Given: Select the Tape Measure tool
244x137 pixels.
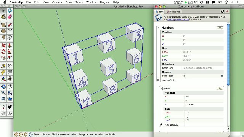Looking at the screenshot, I should 3,66.
